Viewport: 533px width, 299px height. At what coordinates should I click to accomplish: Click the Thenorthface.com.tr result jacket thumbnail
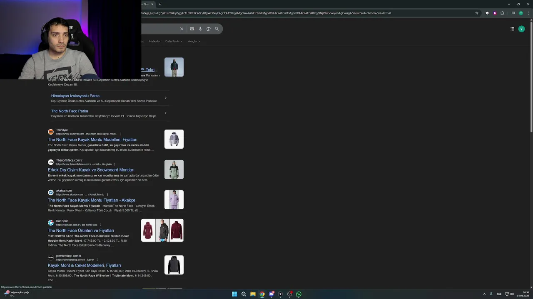(174, 169)
